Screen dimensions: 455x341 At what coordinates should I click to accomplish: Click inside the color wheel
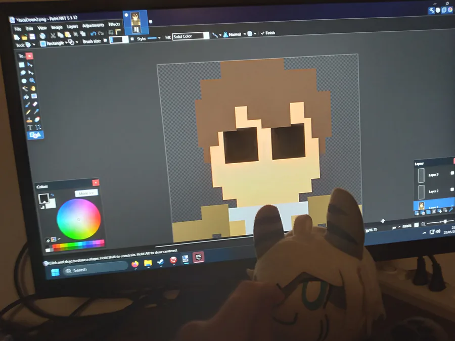79,219
